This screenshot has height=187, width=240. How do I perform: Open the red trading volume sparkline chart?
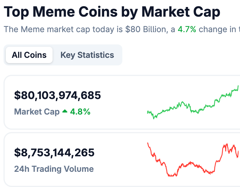pos(193,160)
